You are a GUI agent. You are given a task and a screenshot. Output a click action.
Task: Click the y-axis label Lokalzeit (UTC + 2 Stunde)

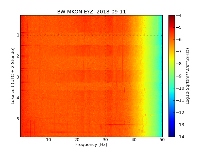tap(12, 76)
